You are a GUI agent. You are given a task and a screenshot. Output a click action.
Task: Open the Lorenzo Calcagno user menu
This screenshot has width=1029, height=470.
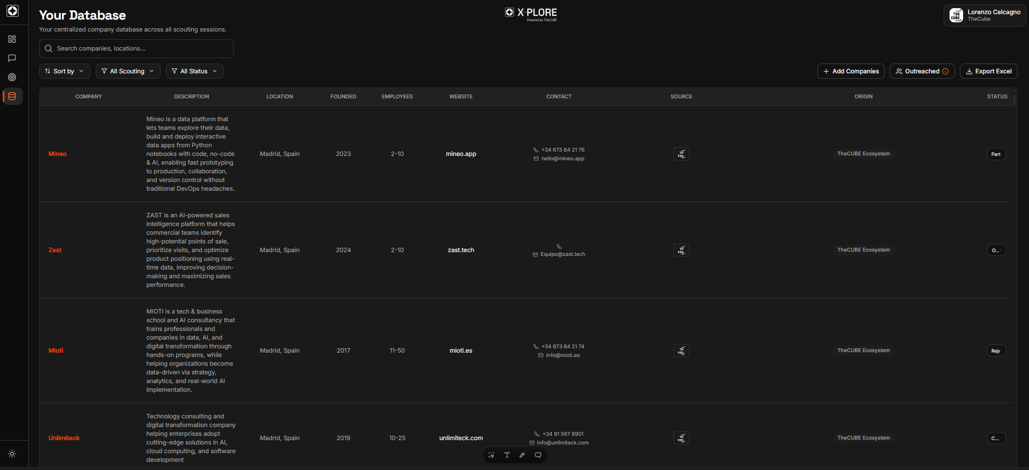pos(984,15)
